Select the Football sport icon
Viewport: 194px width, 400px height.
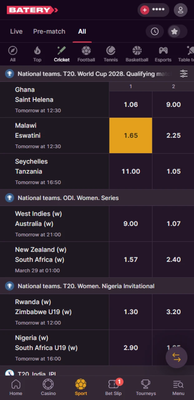coord(86,52)
